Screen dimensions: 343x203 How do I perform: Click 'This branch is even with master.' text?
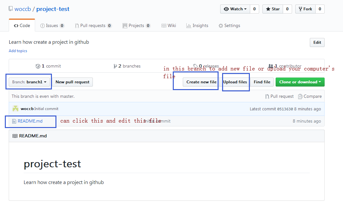pyautogui.click(x=43, y=96)
